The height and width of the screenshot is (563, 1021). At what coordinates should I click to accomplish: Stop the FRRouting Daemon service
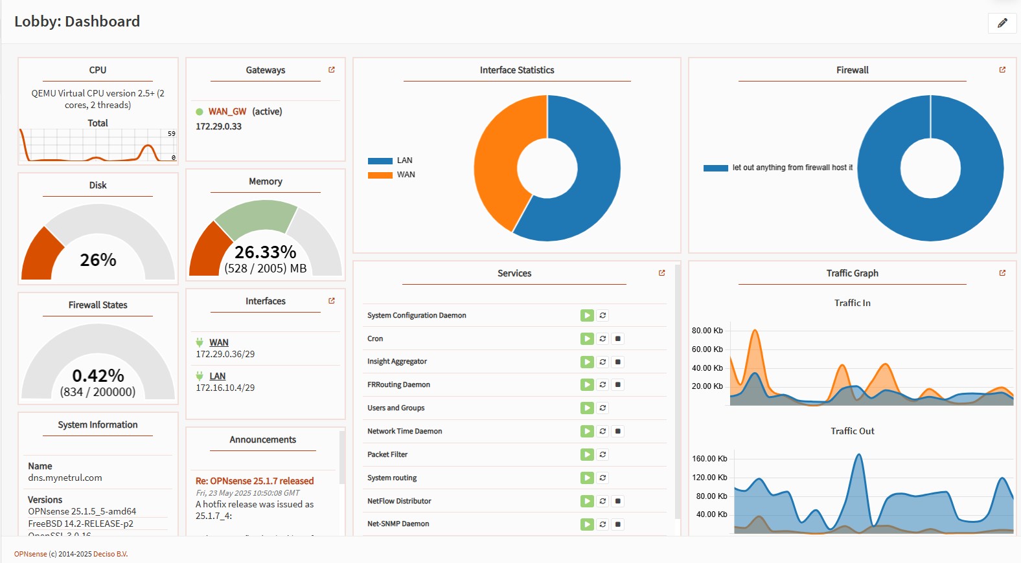618,385
